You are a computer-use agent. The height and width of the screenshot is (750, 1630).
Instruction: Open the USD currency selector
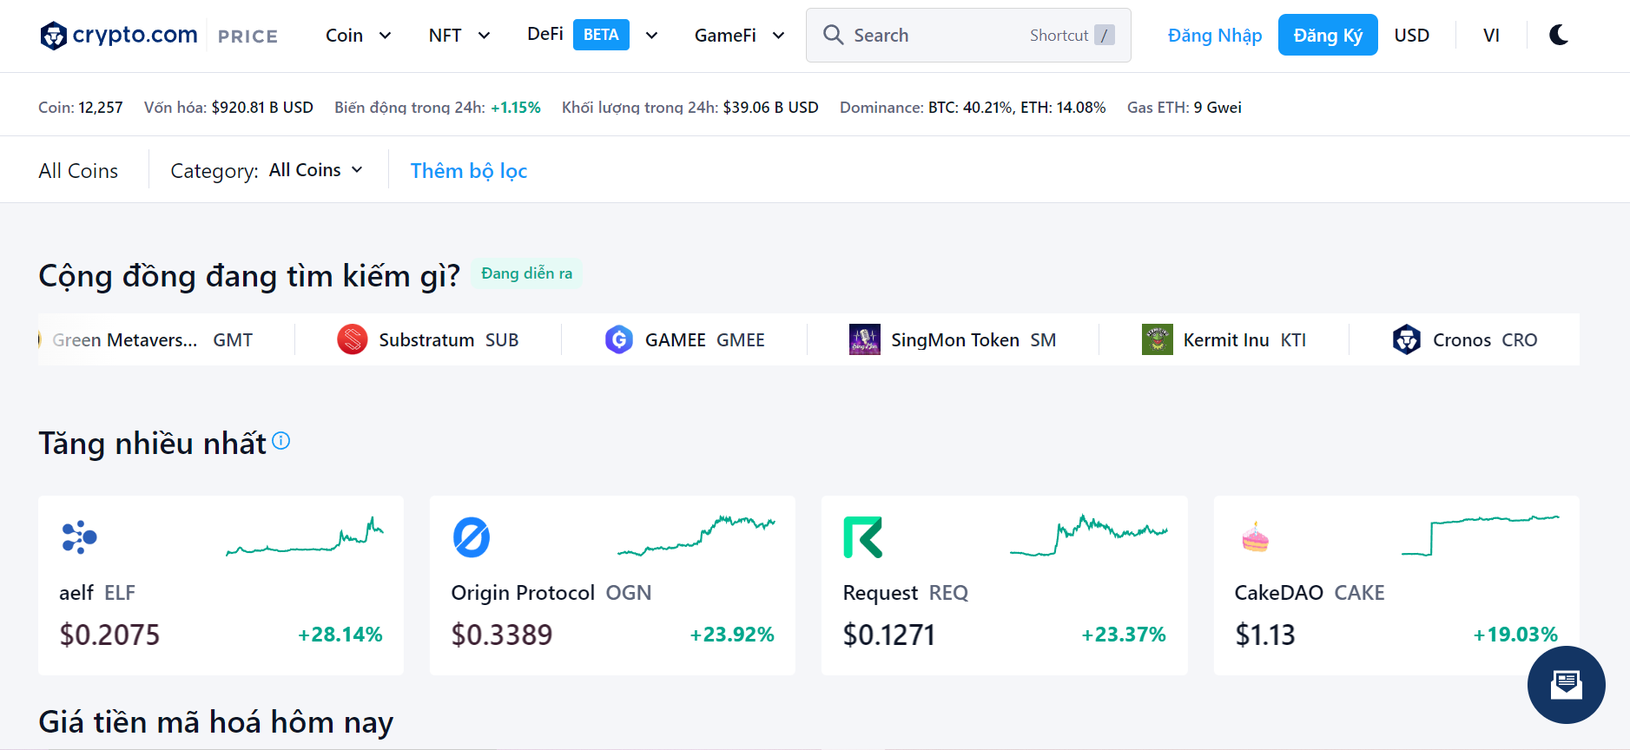(1411, 36)
